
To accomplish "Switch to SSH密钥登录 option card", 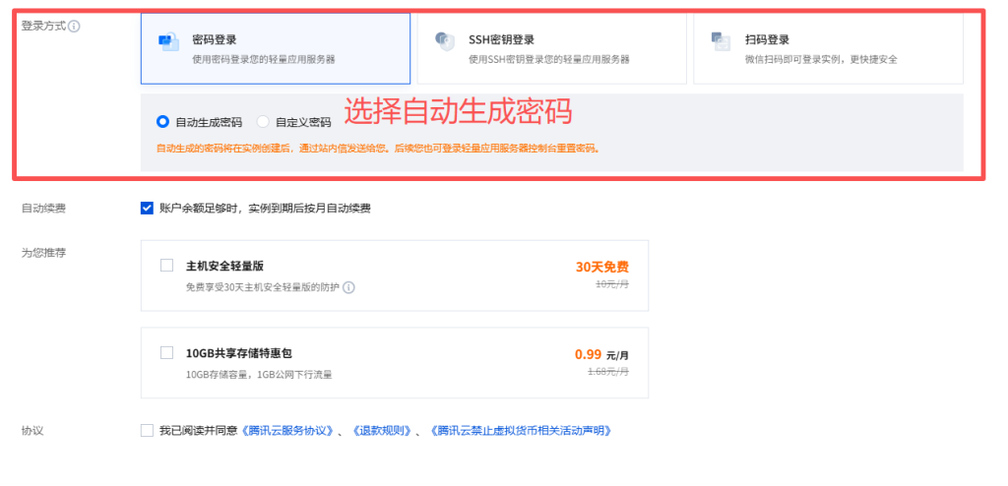I will click(x=551, y=49).
